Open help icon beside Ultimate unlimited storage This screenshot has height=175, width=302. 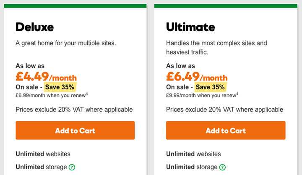(x=222, y=167)
